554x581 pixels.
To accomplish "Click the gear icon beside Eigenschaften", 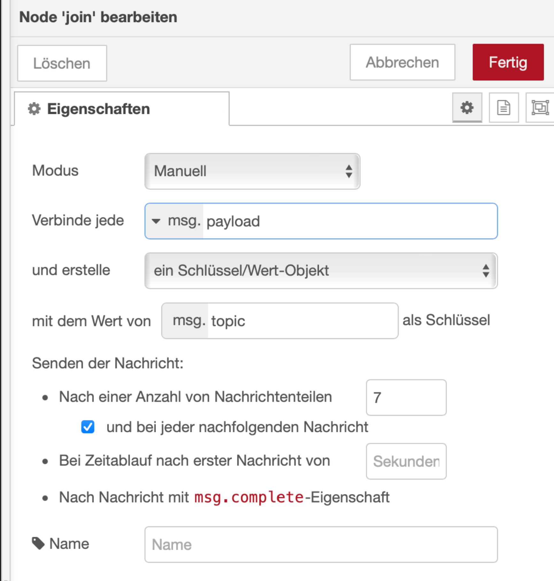I will pyautogui.click(x=34, y=109).
